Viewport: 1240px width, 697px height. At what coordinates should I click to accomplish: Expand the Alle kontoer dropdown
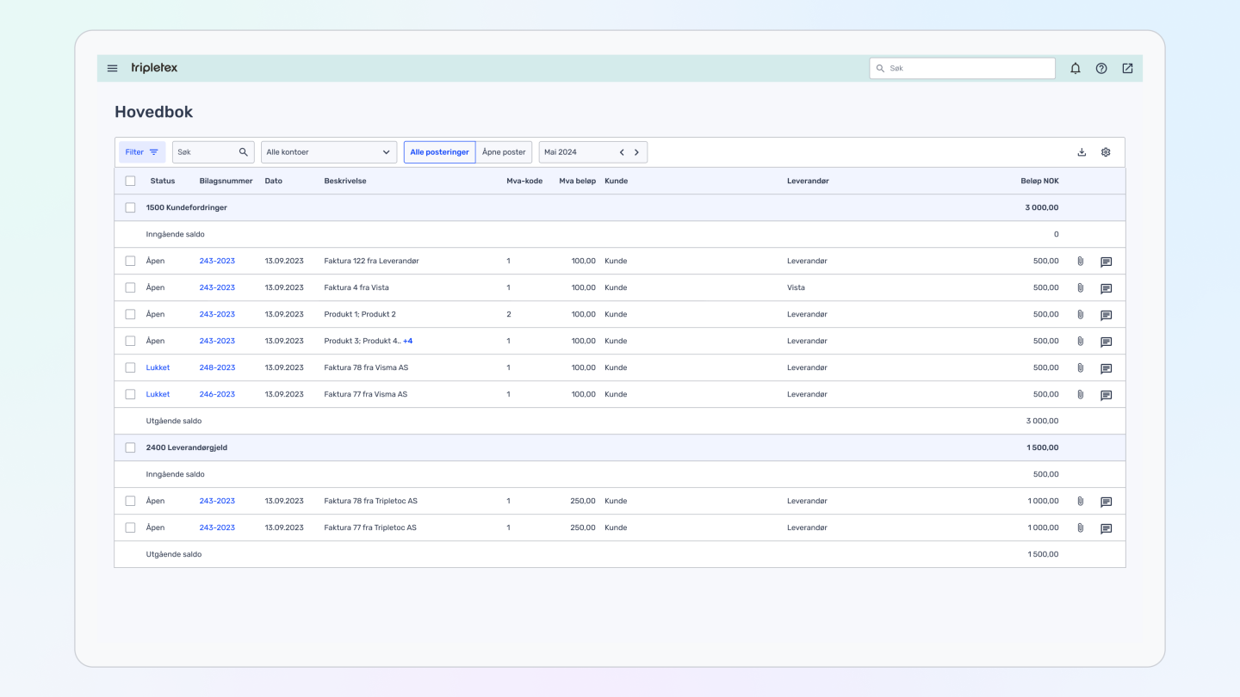pyautogui.click(x=329, y=152)
